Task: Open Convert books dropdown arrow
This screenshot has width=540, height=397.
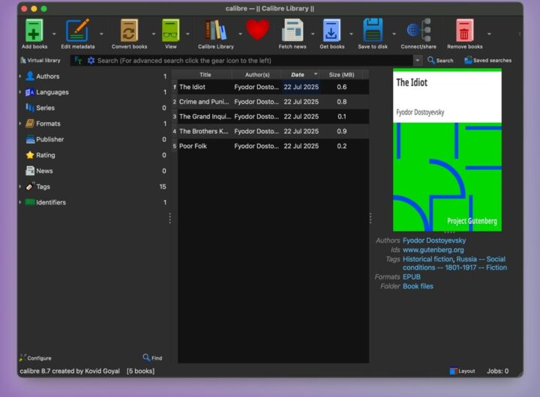Action: point(154,34)
